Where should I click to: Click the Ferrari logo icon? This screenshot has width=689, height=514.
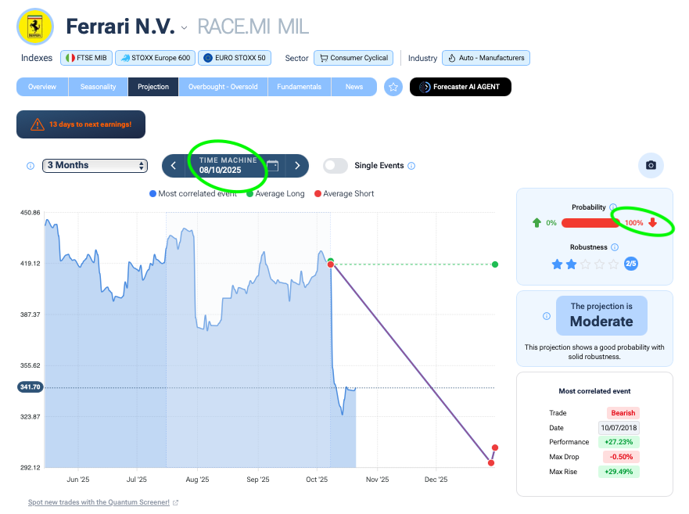coord(34,27)
